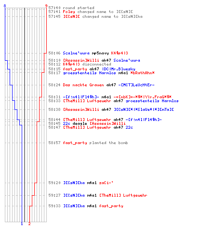Screen dimensions: 217x241
Task: Select -[MCT]LeUcHtEr- victim name
Action: pos(136,85)
